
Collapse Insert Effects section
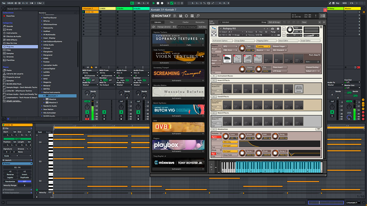point(213,81)
